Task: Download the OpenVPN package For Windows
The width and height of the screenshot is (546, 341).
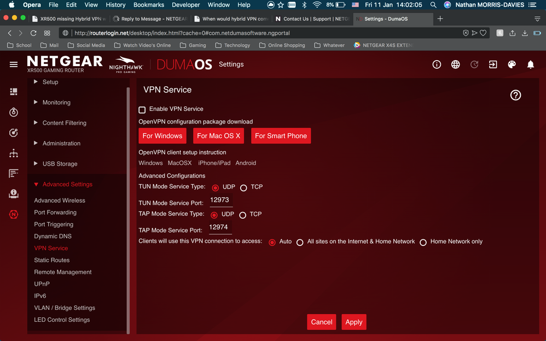Action: (x=162, y=136)
